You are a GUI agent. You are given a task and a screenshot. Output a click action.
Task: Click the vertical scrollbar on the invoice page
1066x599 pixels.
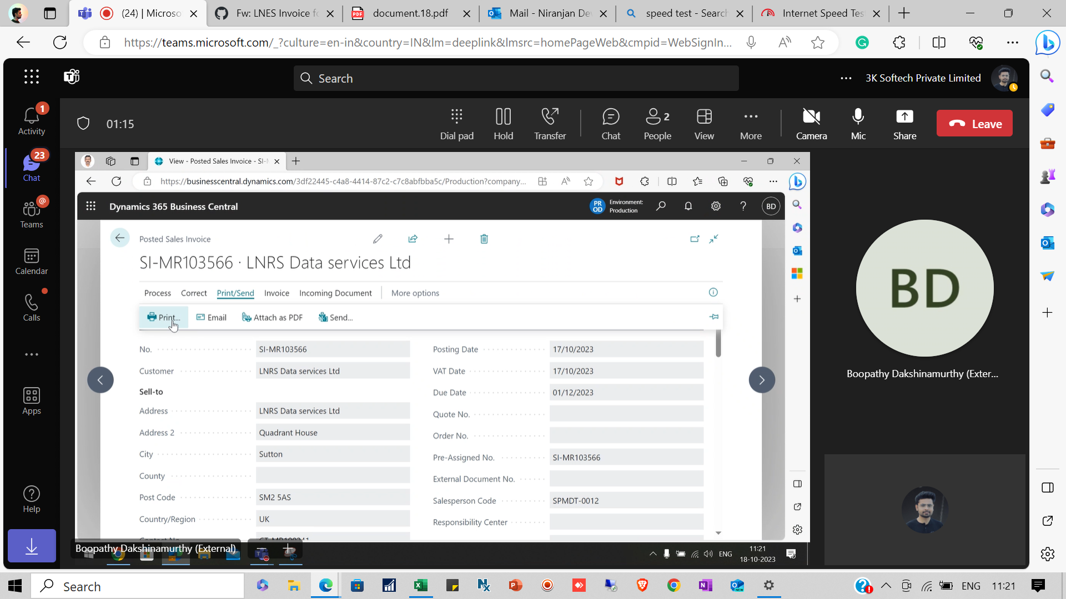[720, 344]
